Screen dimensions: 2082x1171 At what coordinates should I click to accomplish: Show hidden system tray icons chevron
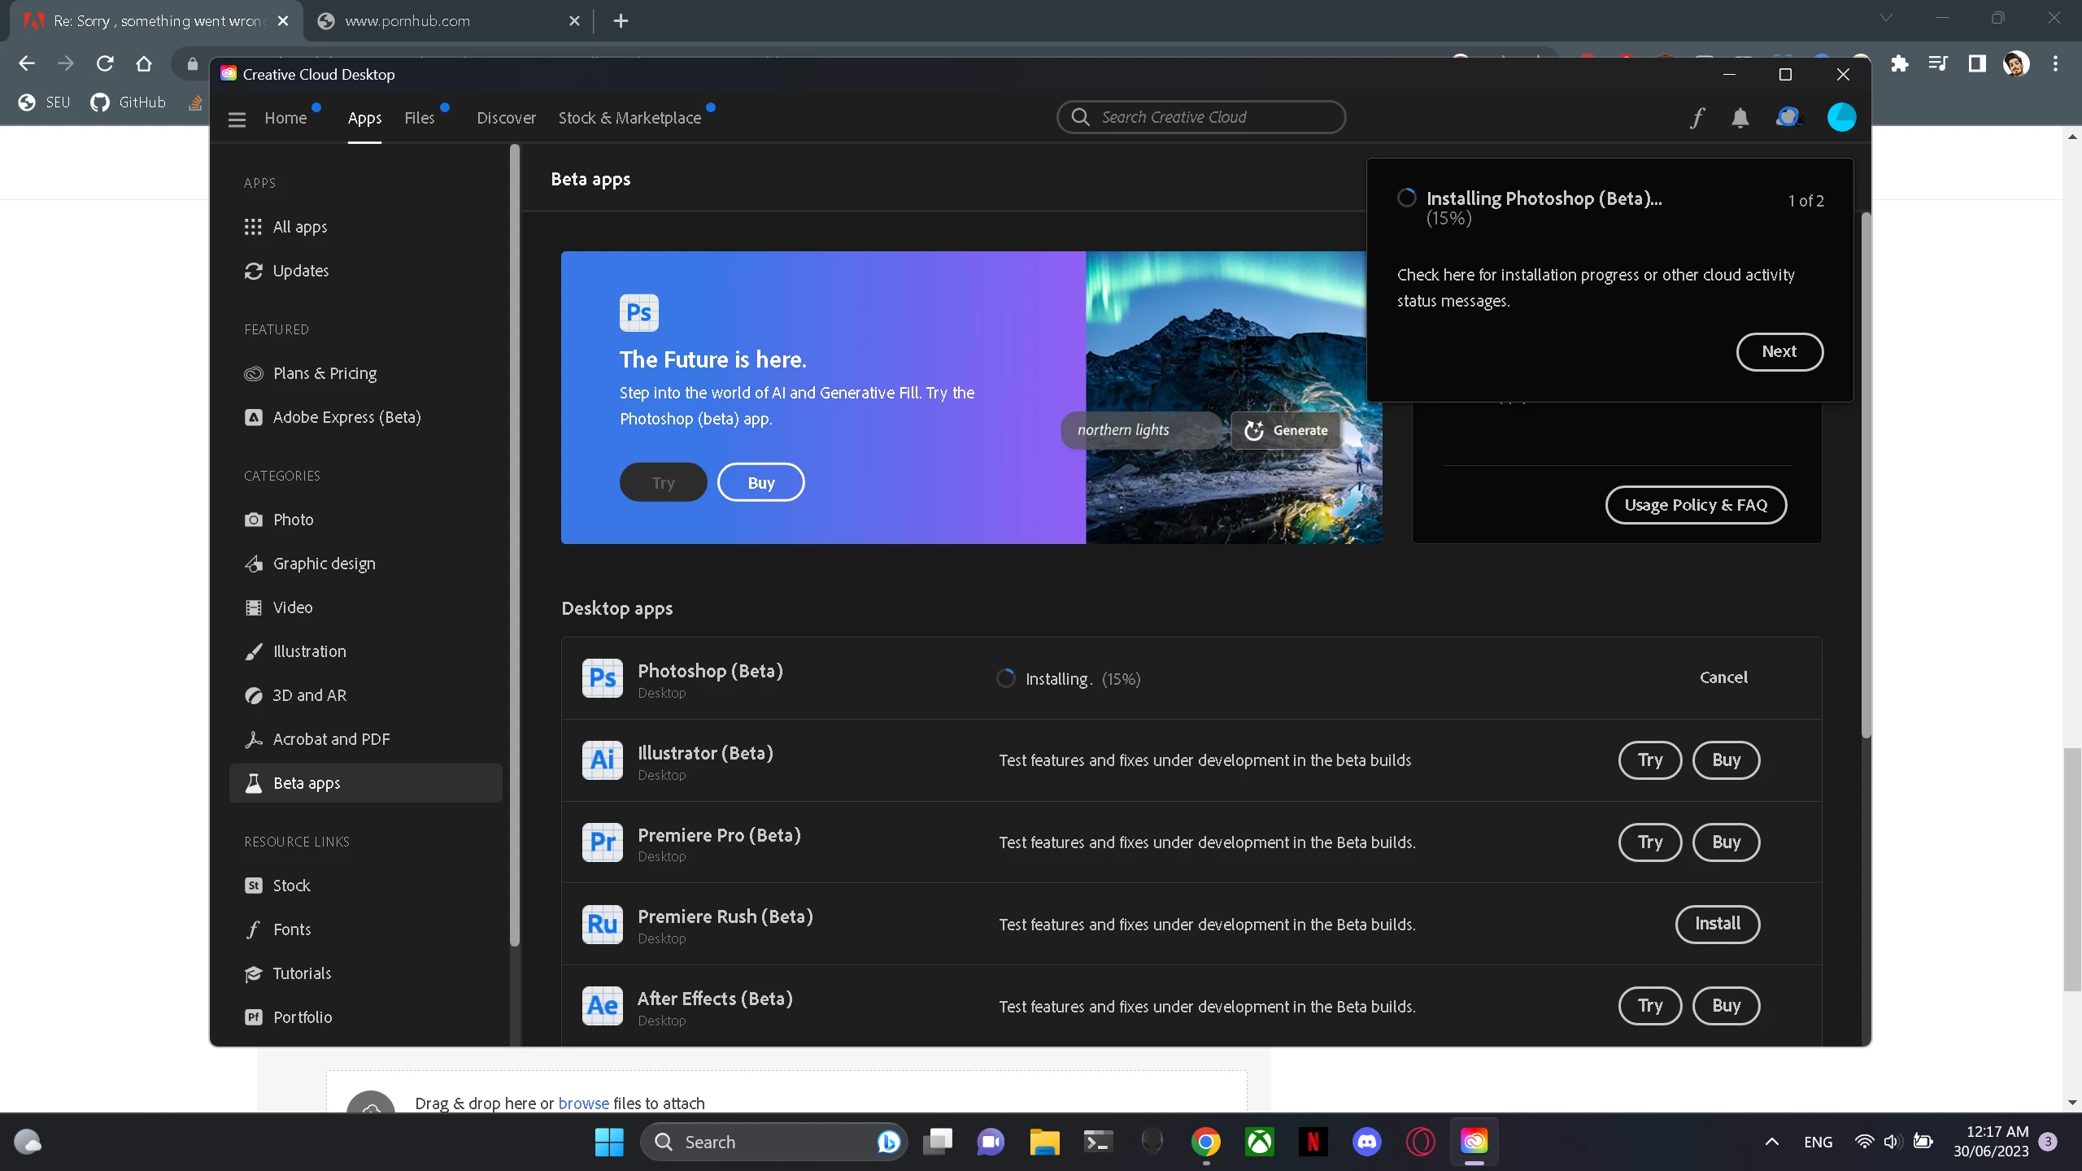click(x=1771, y=1142)
